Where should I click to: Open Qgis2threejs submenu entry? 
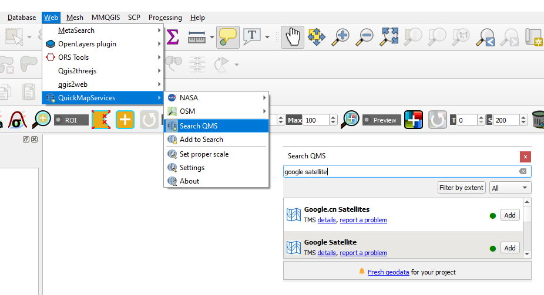(103, 71)
